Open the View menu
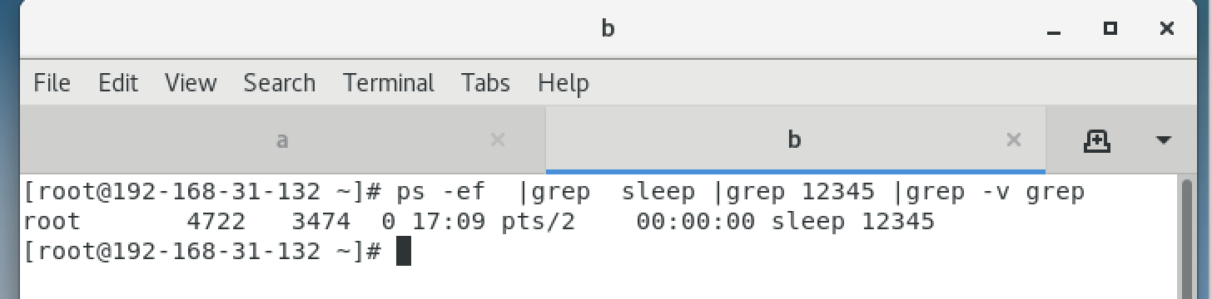This screenshot has height=299, width=1212. tap(191, 83)
